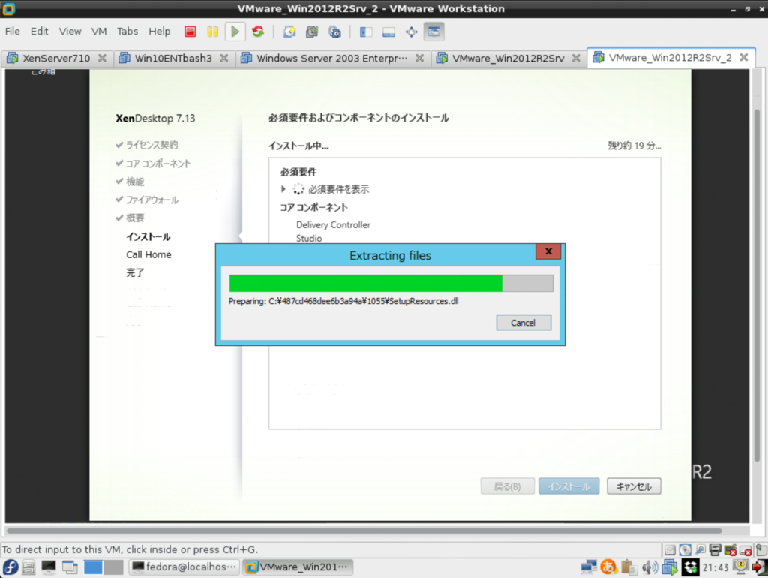Click the green Power On play icon
The width and height of the screenshot is (768, 578).
[x=235, y=32]
